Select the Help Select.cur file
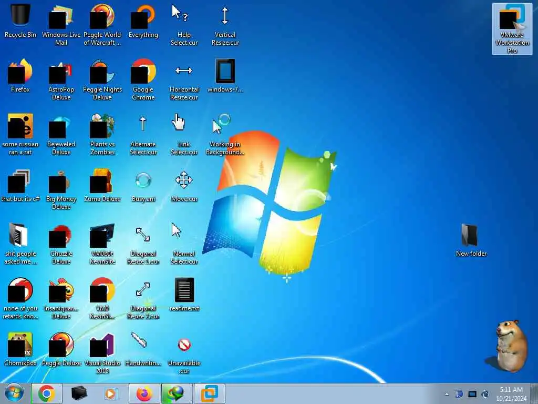This screenshot has height=404, width=538. [184, 25]
